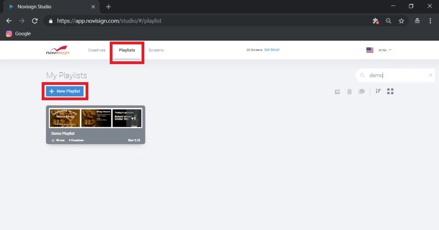Go back in the browser
Screen dimensions: 439x230
point(9,21)
